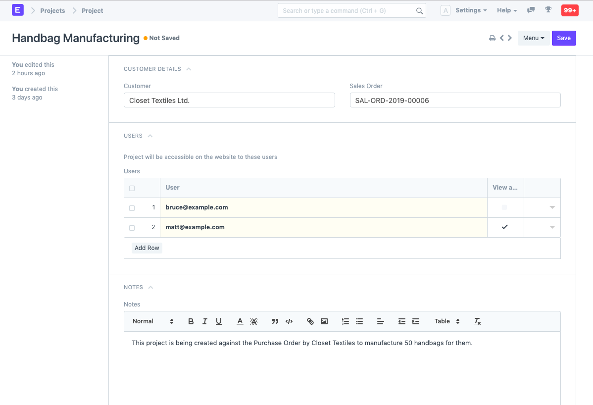The image size is (593, 405).
Task: Open the Settings menu
Action: [x=468, y=10]
